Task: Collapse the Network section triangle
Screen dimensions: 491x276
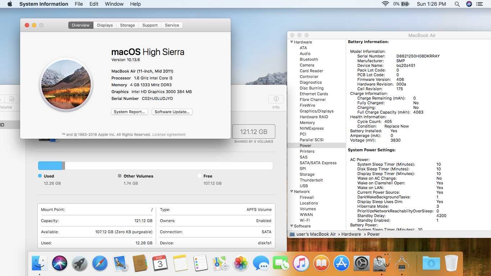Action: coord(292,192)
